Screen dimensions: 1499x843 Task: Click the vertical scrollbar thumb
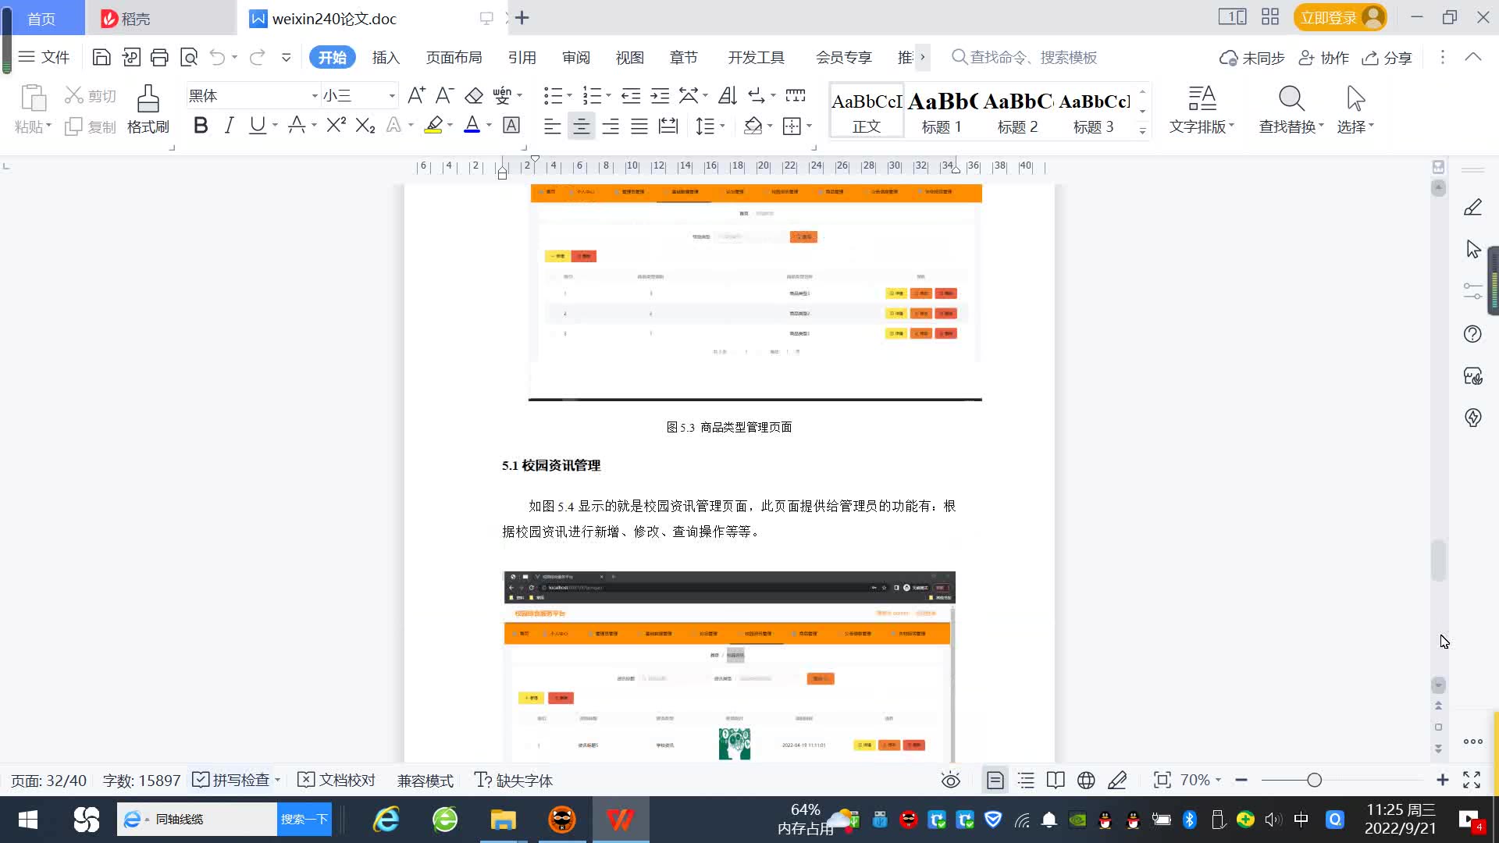click(x=1438, y=560)
